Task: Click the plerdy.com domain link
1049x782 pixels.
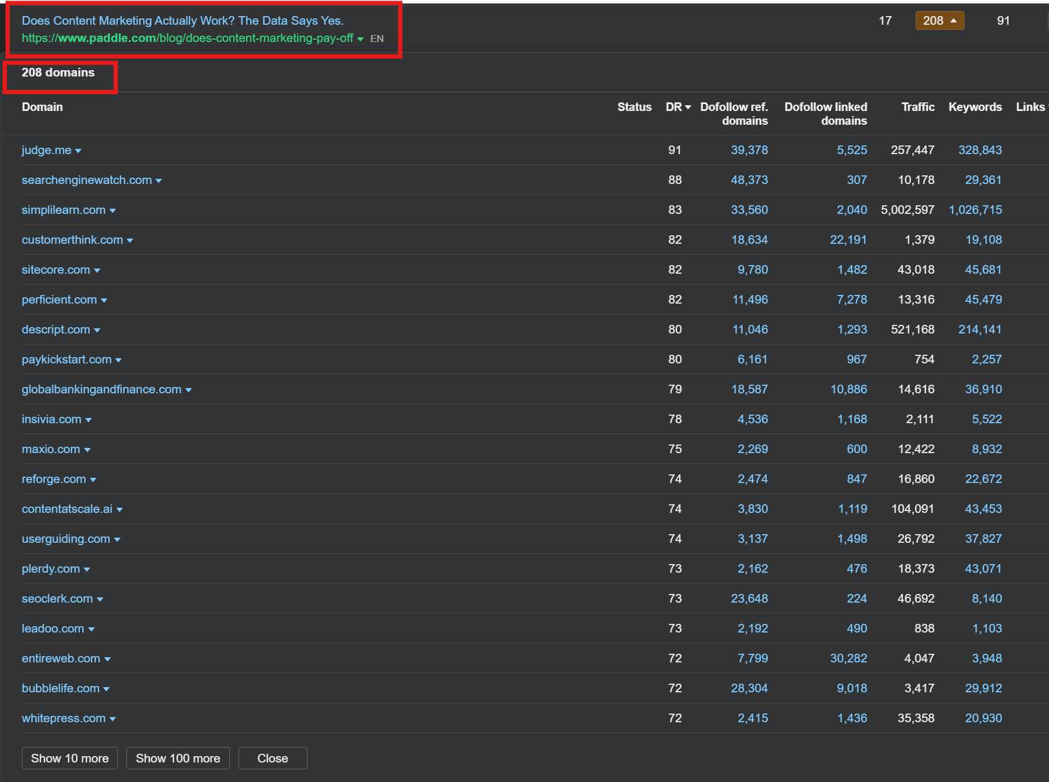Action: point(51,569)
